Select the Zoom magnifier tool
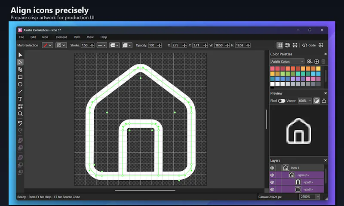Screen dimensions: 344x206 (x=20, y=114)
